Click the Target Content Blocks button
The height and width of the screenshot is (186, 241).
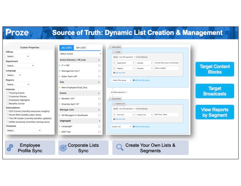point(215,69)
